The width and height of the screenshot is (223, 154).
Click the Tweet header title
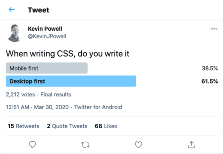click(x=38, y=10)
